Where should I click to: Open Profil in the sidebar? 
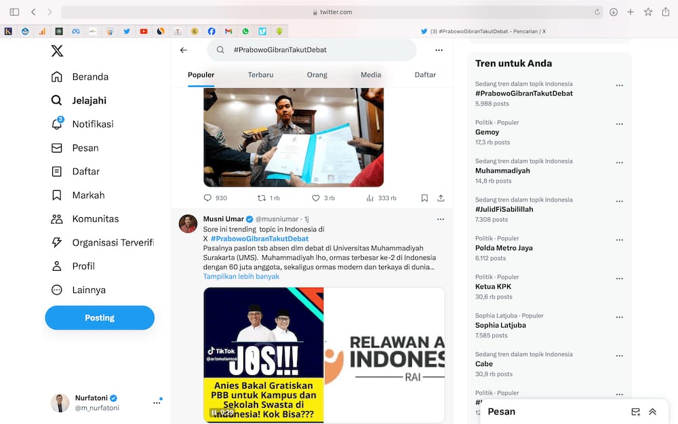click(x=73, y=267)
